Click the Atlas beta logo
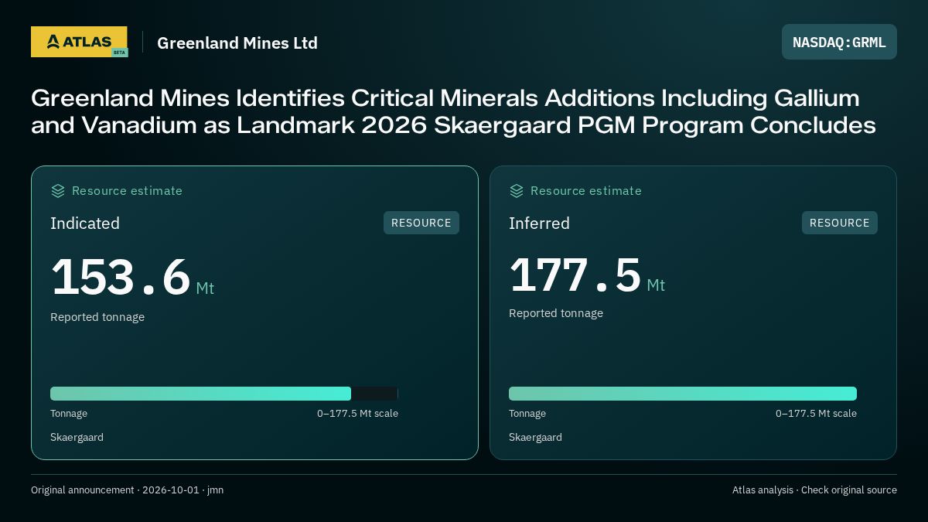 (x=79, y=42)
